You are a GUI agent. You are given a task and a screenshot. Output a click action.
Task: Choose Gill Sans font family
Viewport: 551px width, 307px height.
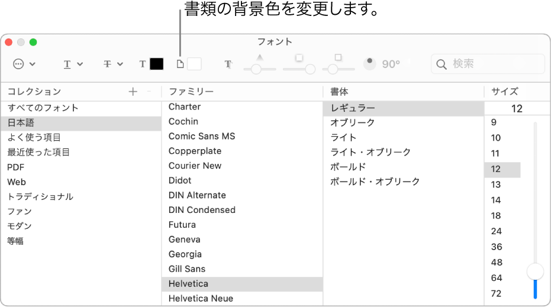coord(242,269)
